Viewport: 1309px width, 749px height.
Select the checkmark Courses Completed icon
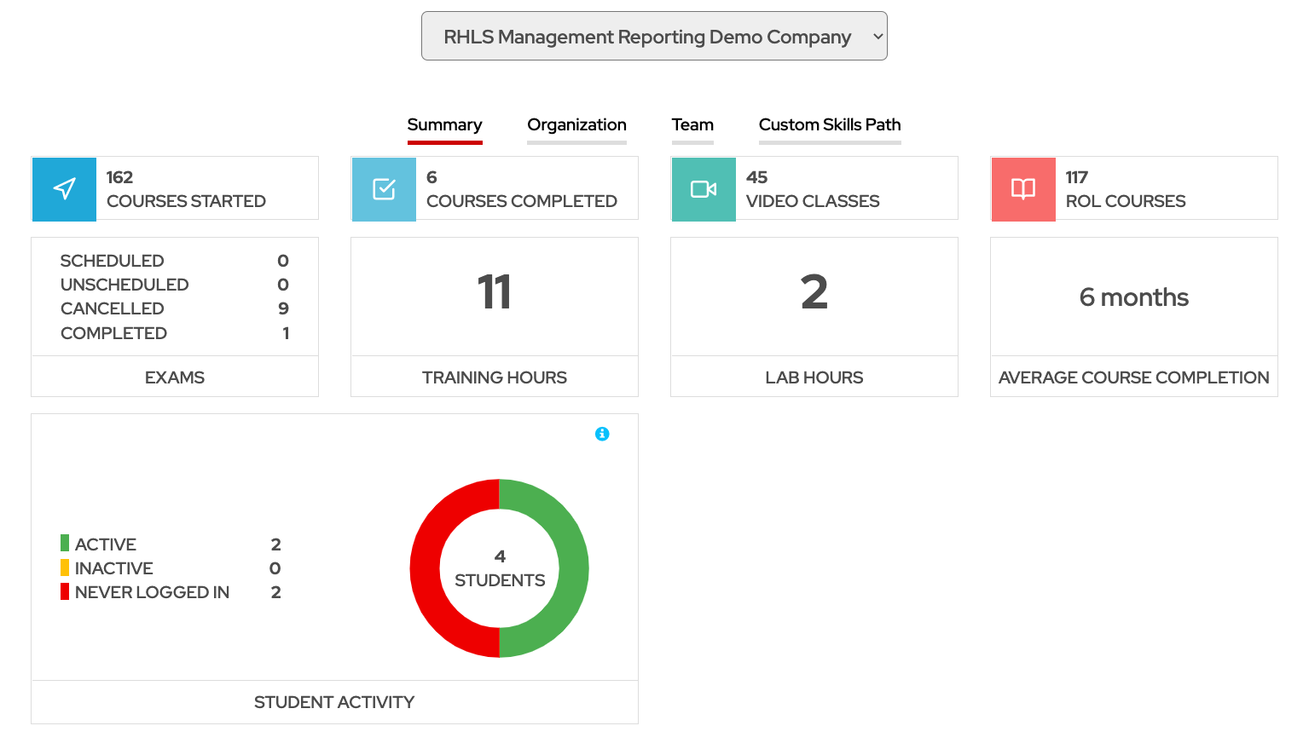383,188
